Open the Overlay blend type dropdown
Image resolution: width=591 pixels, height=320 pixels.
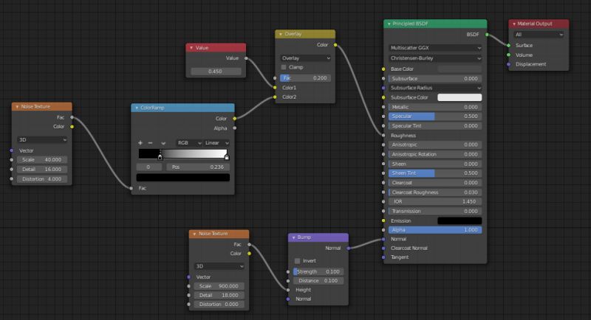coord(305,58)
